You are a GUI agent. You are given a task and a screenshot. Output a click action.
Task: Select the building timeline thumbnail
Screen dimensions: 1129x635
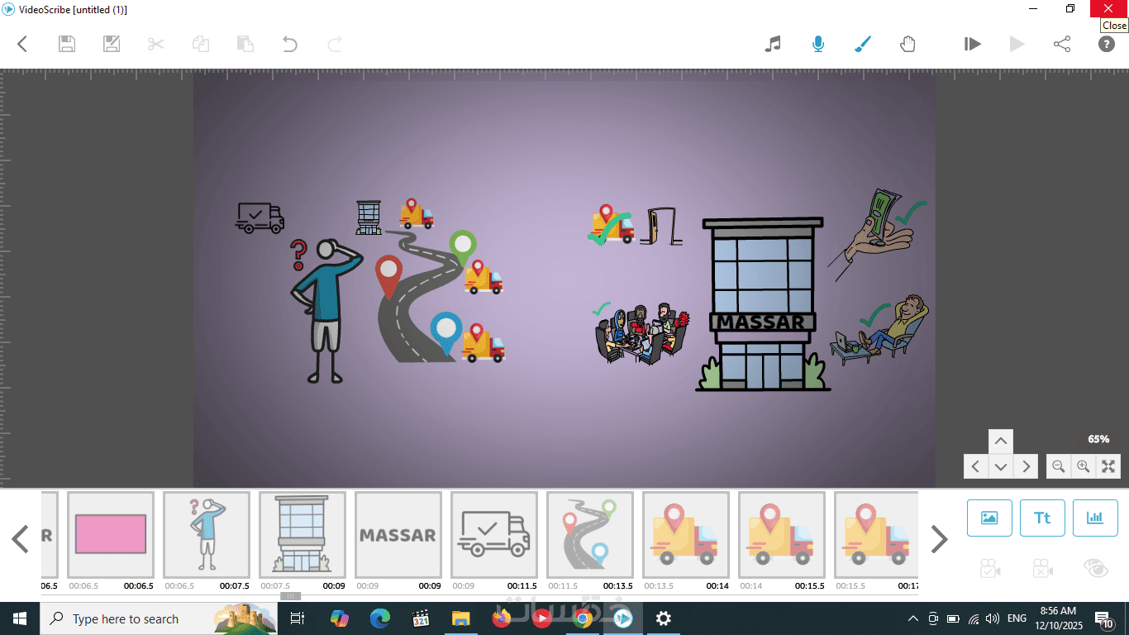(x=302, y=535)
